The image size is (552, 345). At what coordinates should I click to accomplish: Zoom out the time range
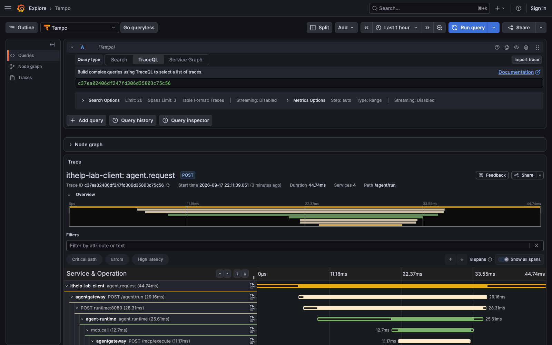(440, 28)
